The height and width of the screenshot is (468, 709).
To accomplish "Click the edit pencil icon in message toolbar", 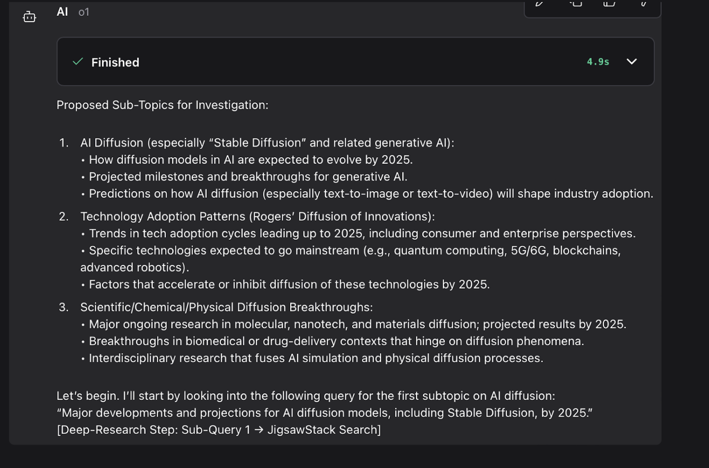I will pos(540,4).
